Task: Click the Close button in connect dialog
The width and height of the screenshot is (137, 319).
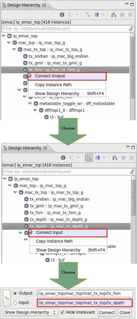Action: (125, 312)
